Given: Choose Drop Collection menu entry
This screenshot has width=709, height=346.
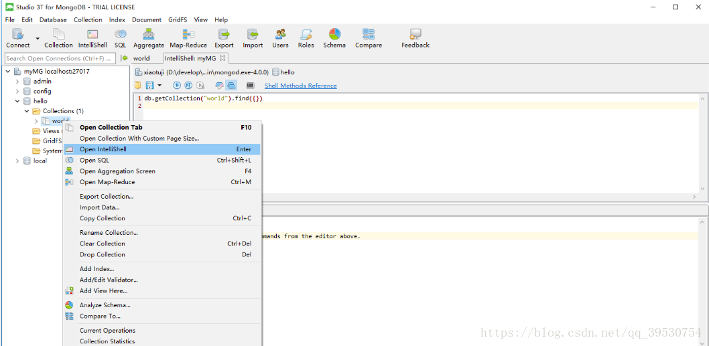Looking at the screenshot, I should coord(162,254).
